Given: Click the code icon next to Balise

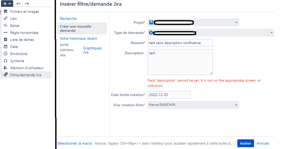Looking at the screenshot, I should [6, 26].
